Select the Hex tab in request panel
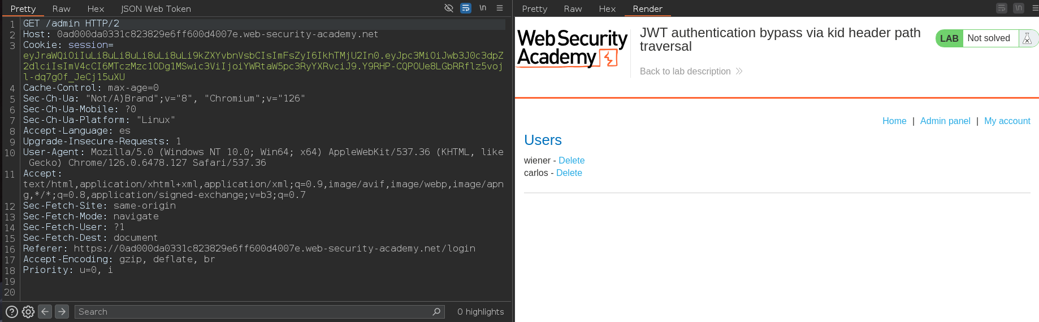This screenshot has height=322, width=1039. (96, 9)
